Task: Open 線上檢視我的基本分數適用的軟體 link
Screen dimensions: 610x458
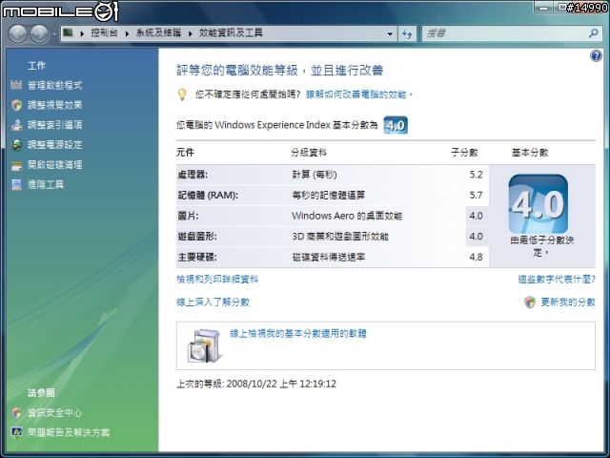Action: pos(298,333)
